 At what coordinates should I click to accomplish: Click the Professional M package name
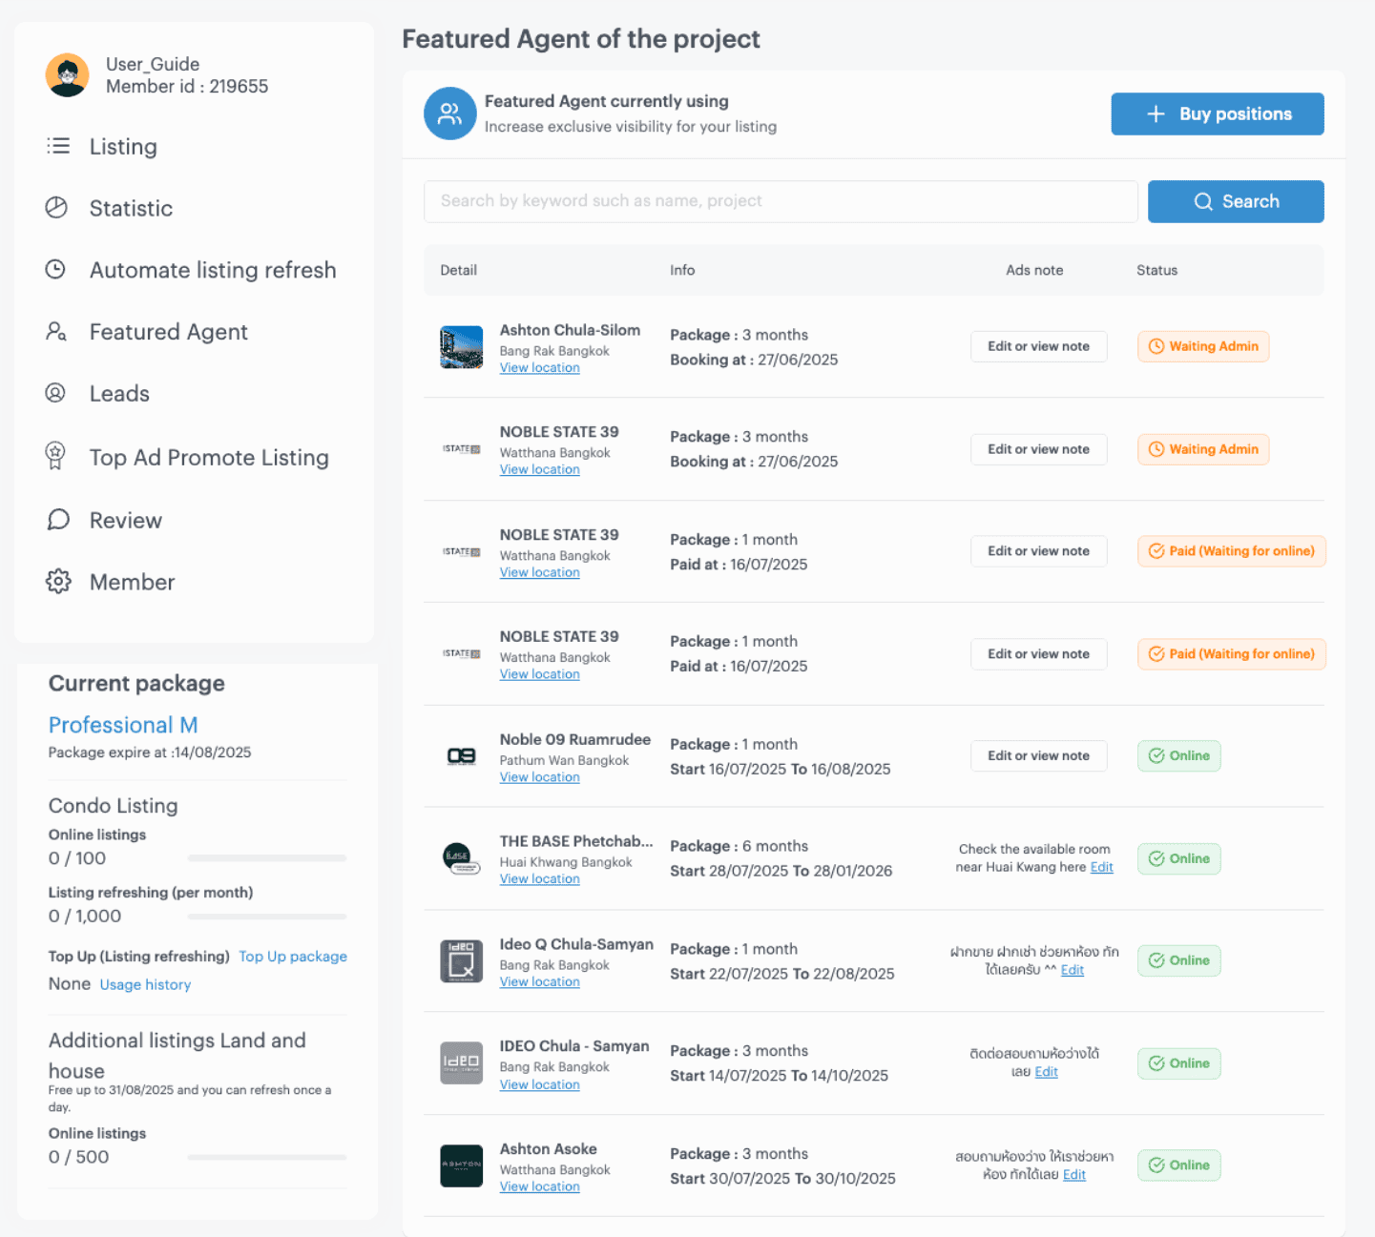(123, 725)
